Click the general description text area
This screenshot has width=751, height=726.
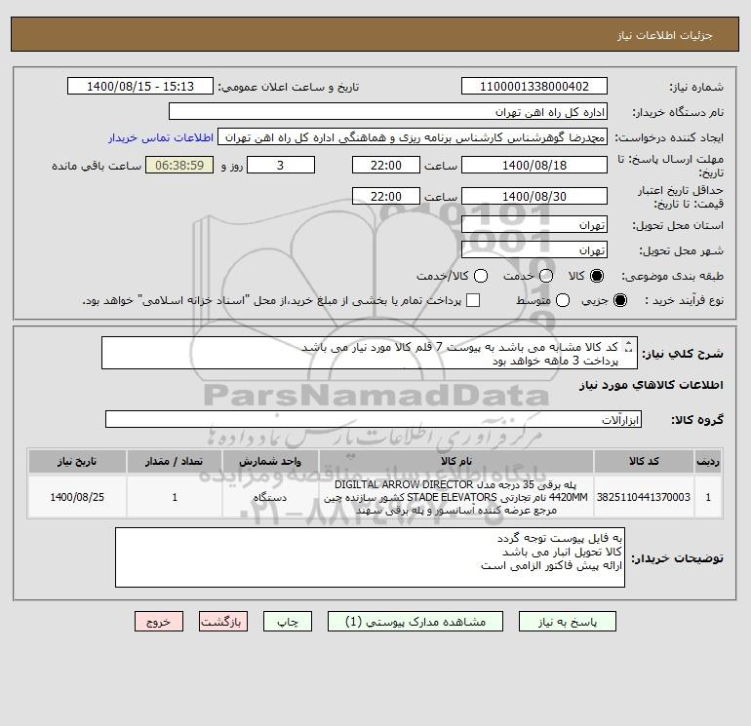[370, 353]
